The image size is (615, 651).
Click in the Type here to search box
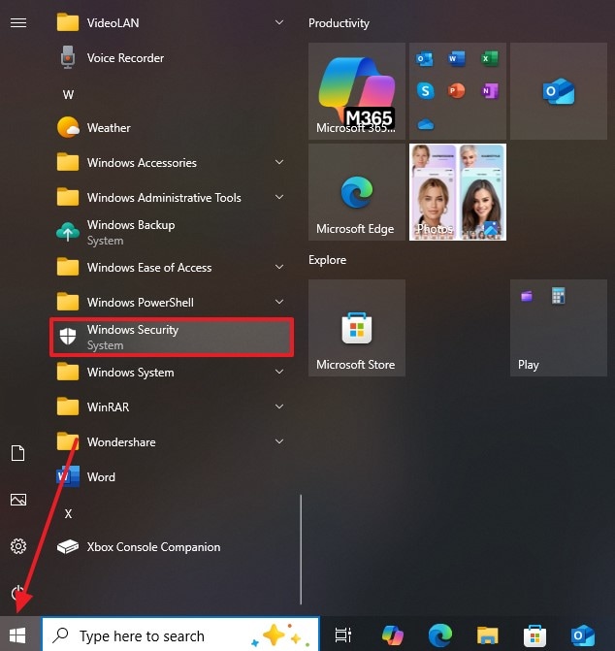[x=180, y=635]
